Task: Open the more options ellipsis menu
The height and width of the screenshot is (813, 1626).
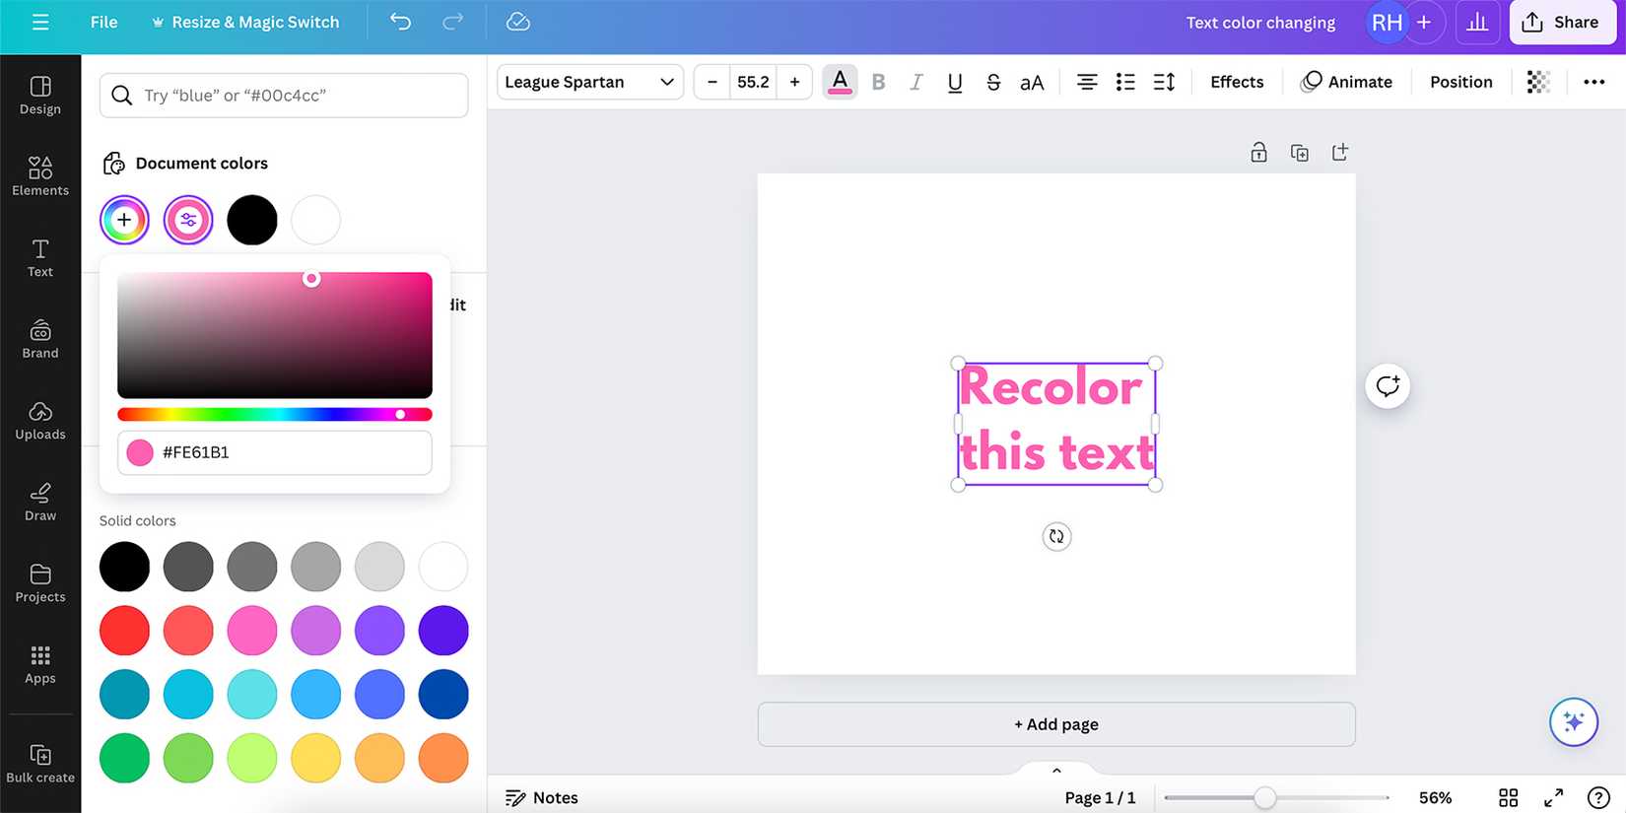Action: [x=1593, y=82]
